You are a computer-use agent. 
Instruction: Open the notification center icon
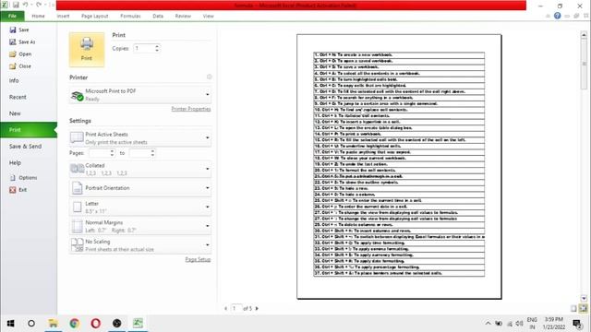click(577, 324)
